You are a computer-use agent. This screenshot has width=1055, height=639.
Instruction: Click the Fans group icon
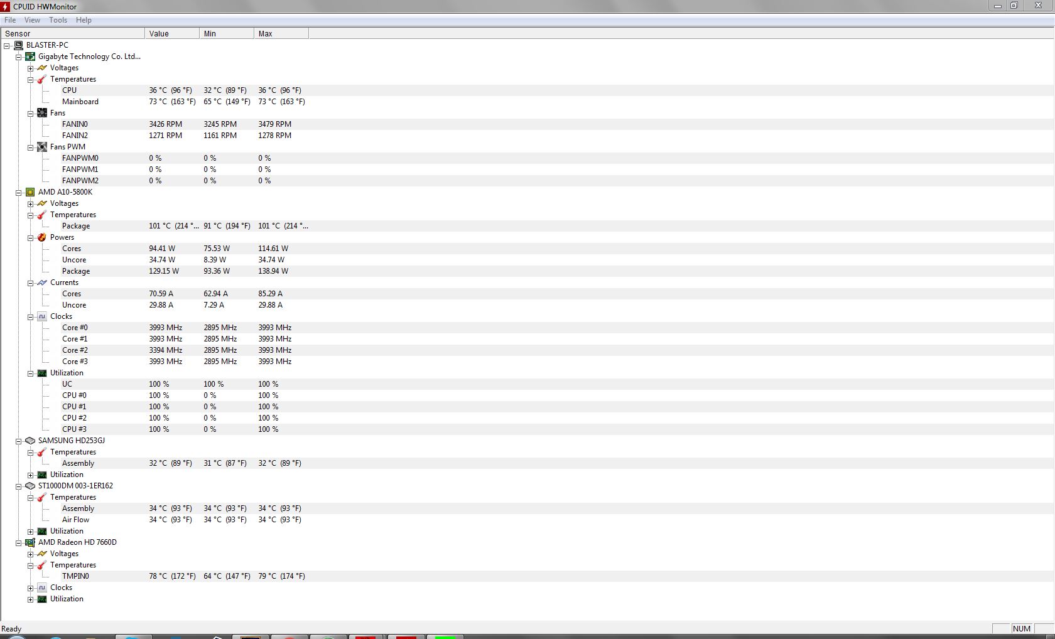point(42,113)
